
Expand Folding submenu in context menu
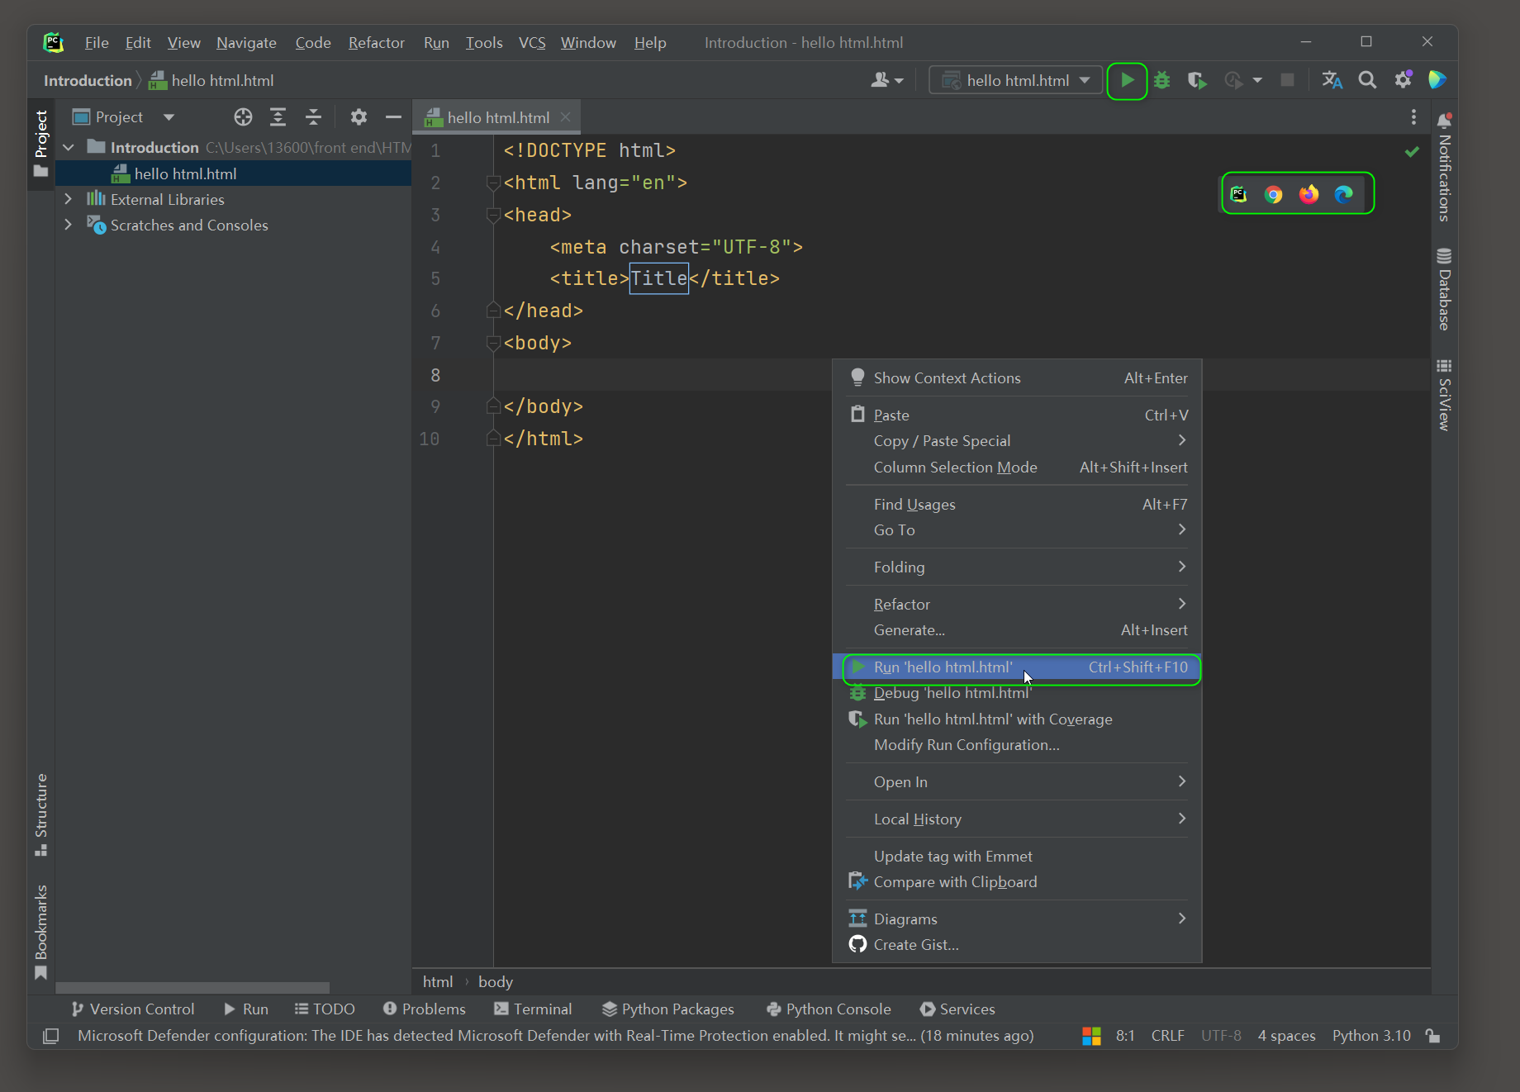tap(1017, 567)
